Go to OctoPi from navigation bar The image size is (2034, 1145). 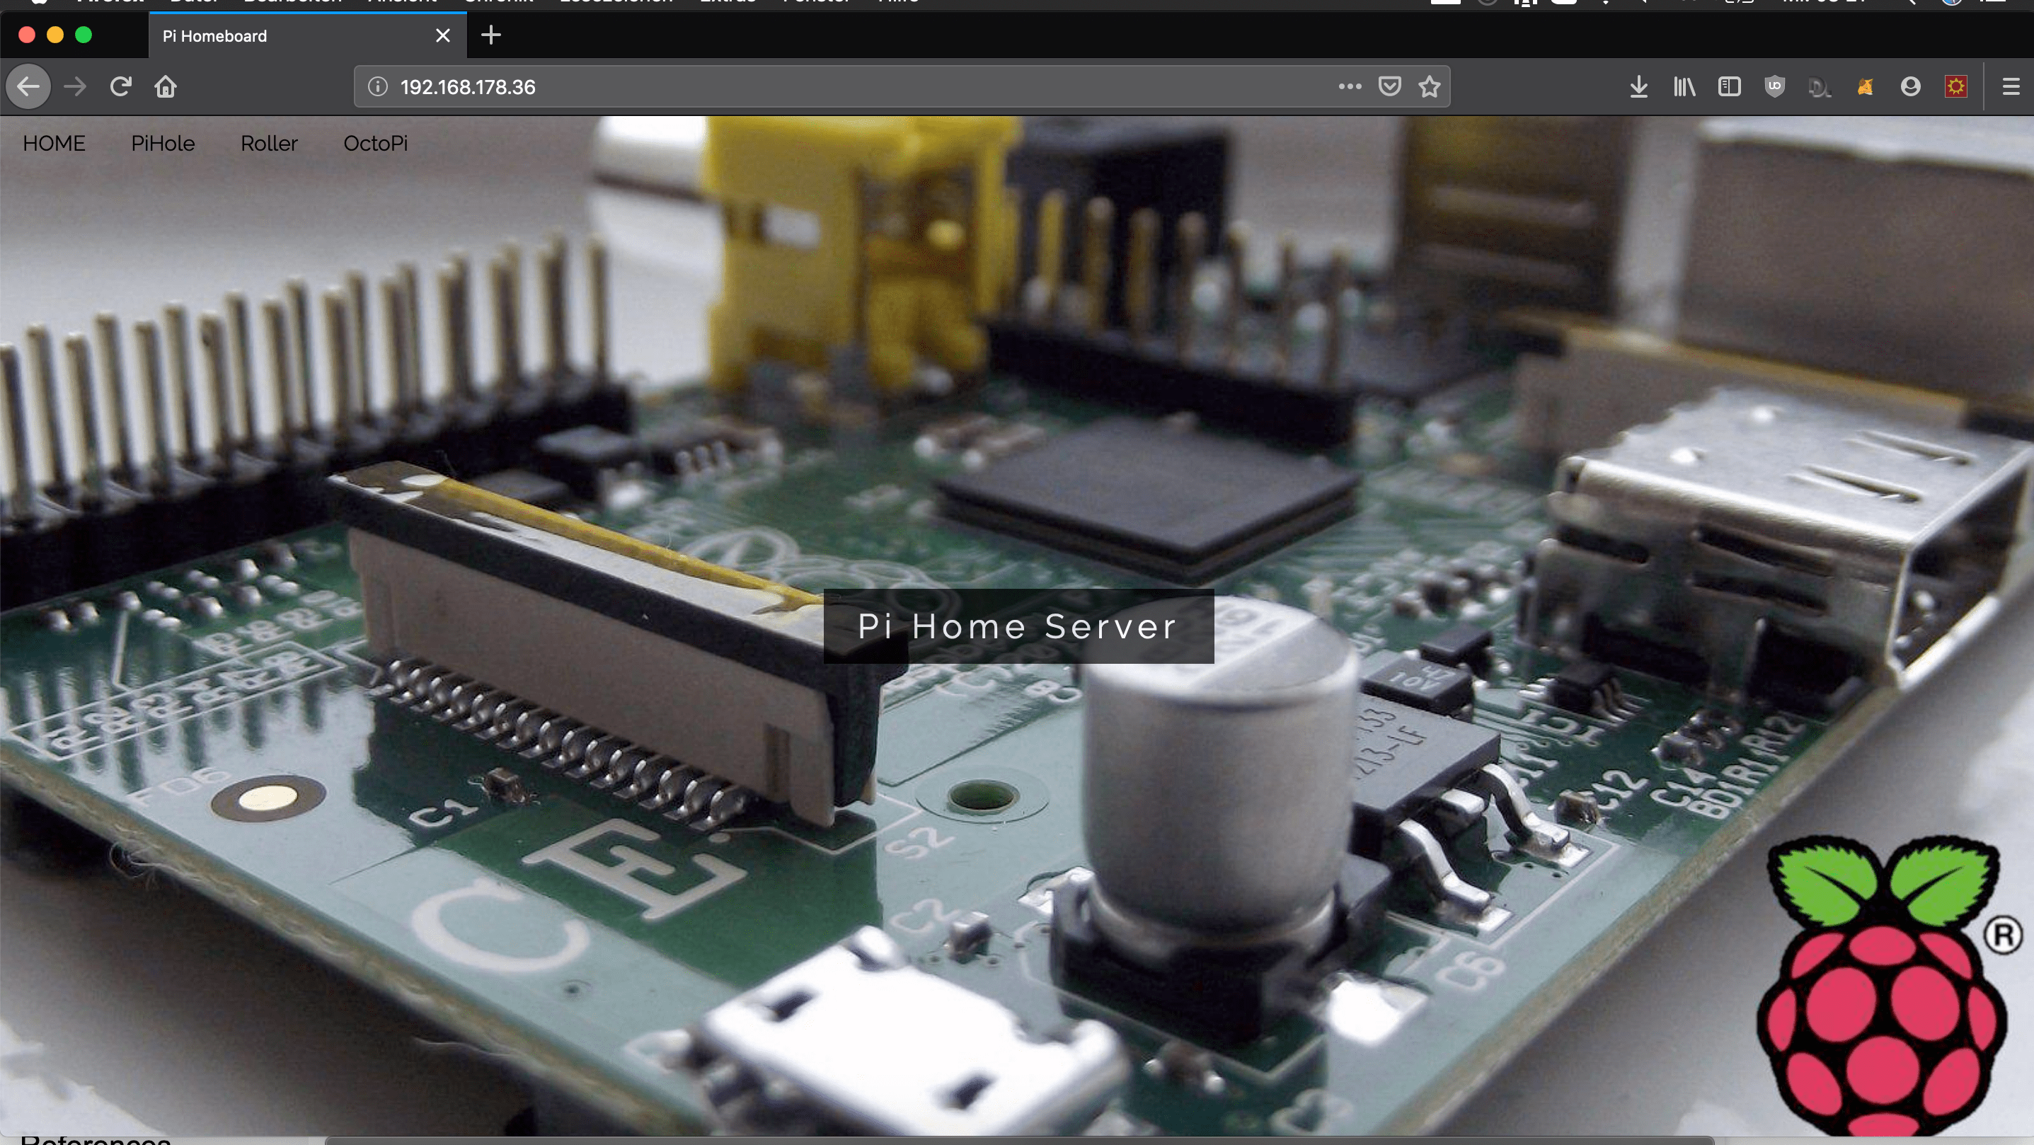[x=375, y=144]
